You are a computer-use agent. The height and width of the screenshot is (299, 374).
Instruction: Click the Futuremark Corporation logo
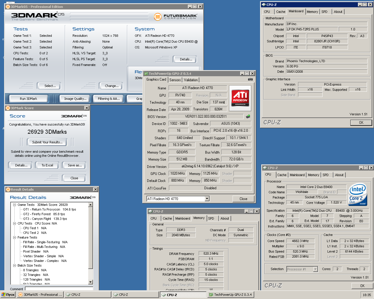click(x=176, y=17)
